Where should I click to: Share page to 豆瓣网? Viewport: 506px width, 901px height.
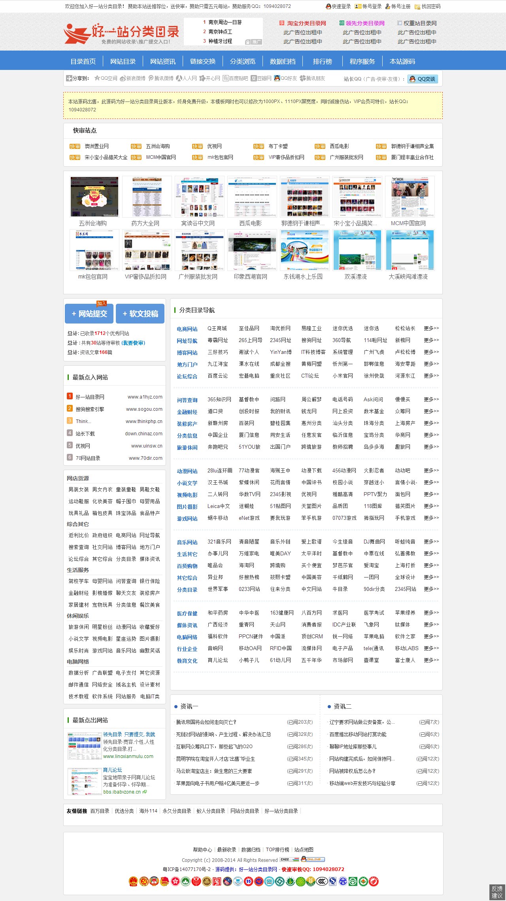pos(261,79)
